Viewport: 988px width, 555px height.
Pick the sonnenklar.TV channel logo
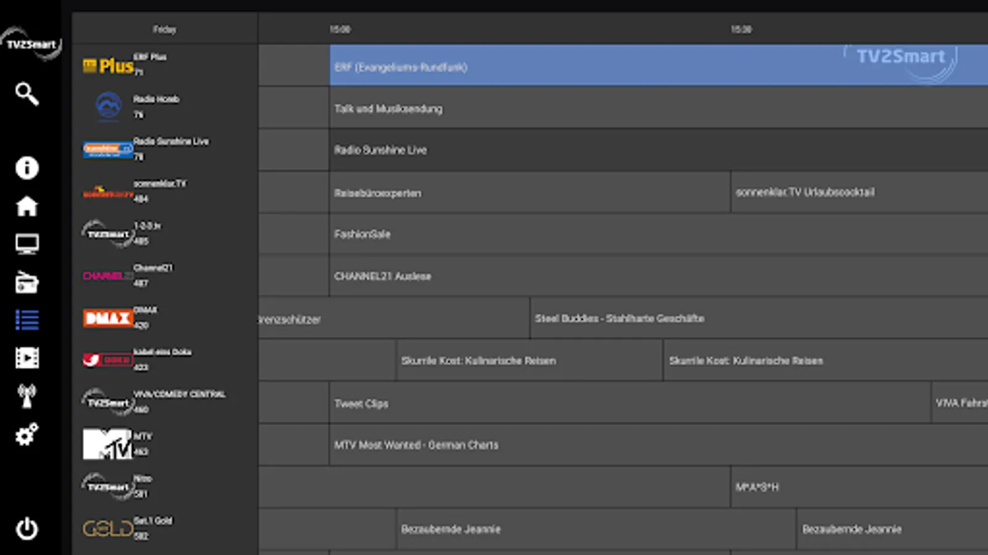(x=108, y=192)
